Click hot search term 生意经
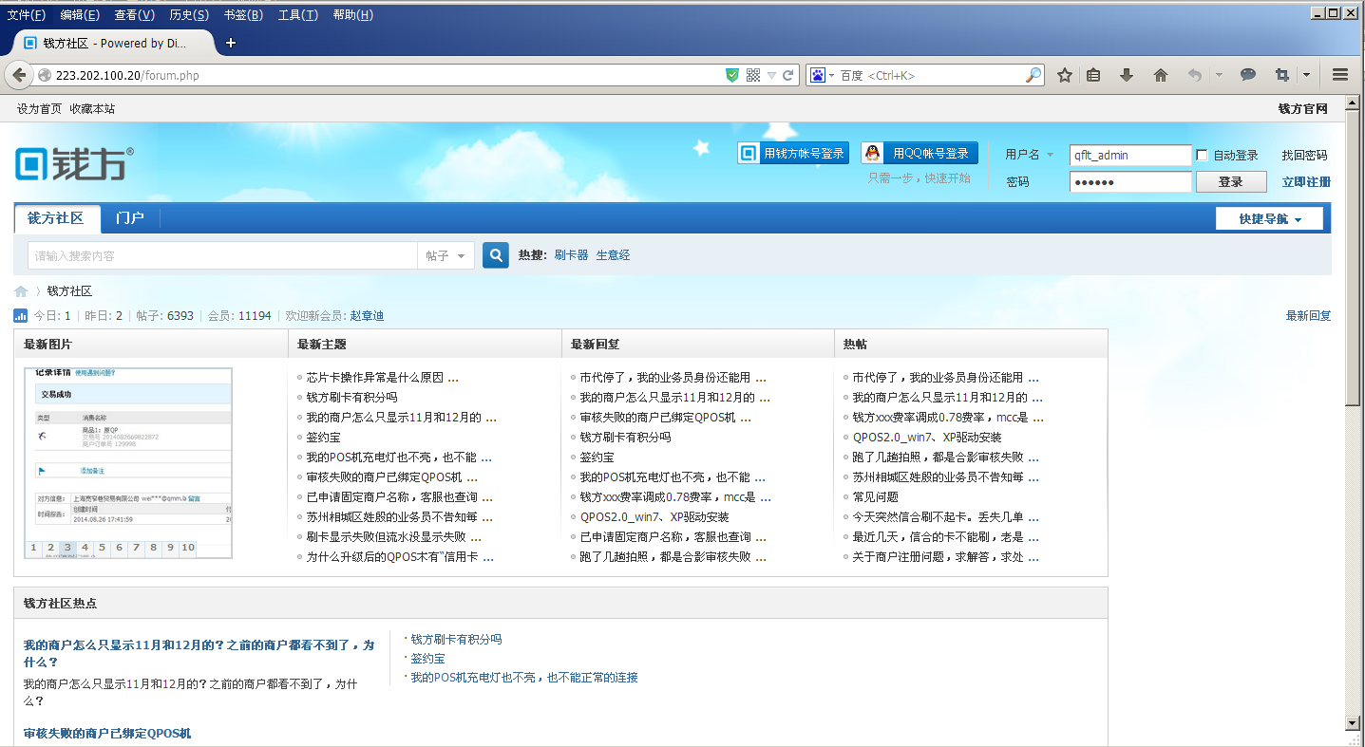This screenshot has height=747, width=1365. (x=613, y=255)
